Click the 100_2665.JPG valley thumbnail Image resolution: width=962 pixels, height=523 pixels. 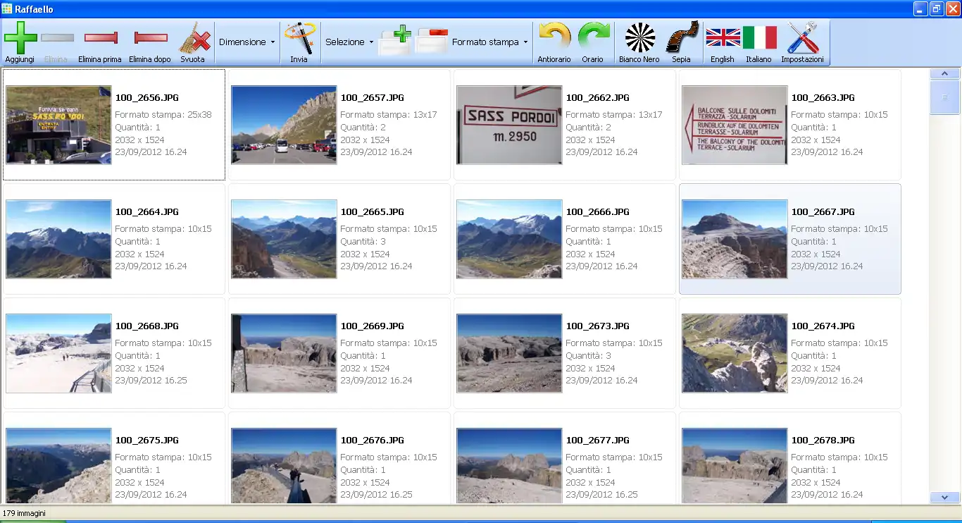tap(284, 239)
